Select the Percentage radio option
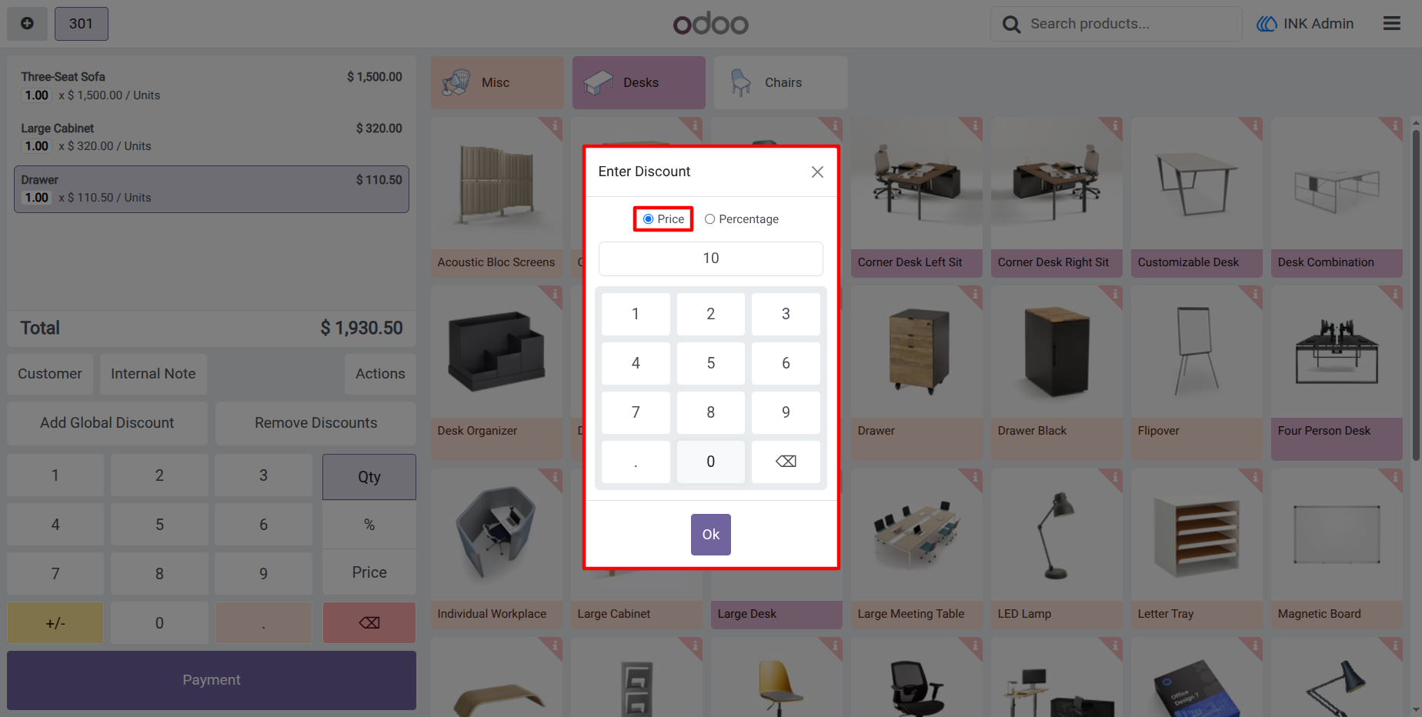The image size is (1422, 717). [x=709, y=219]
